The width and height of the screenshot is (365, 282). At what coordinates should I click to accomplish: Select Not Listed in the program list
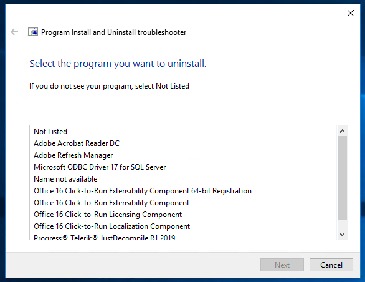(50, 132)
